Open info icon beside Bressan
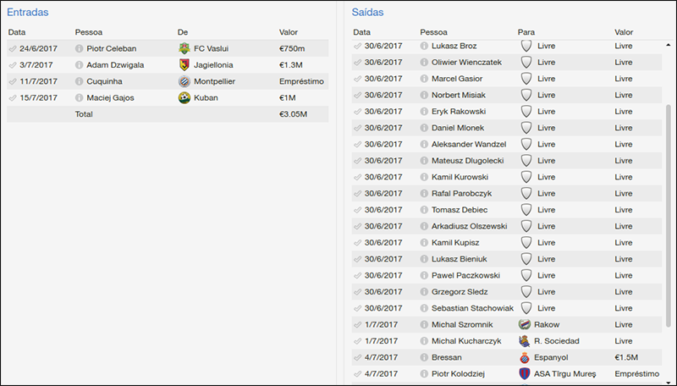This screenshot has width=677, height=386. (425, 357)
